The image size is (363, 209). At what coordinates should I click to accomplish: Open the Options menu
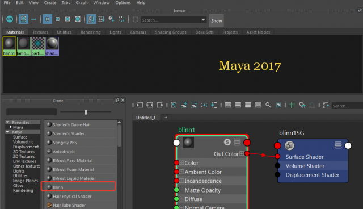tap(123, 3)
